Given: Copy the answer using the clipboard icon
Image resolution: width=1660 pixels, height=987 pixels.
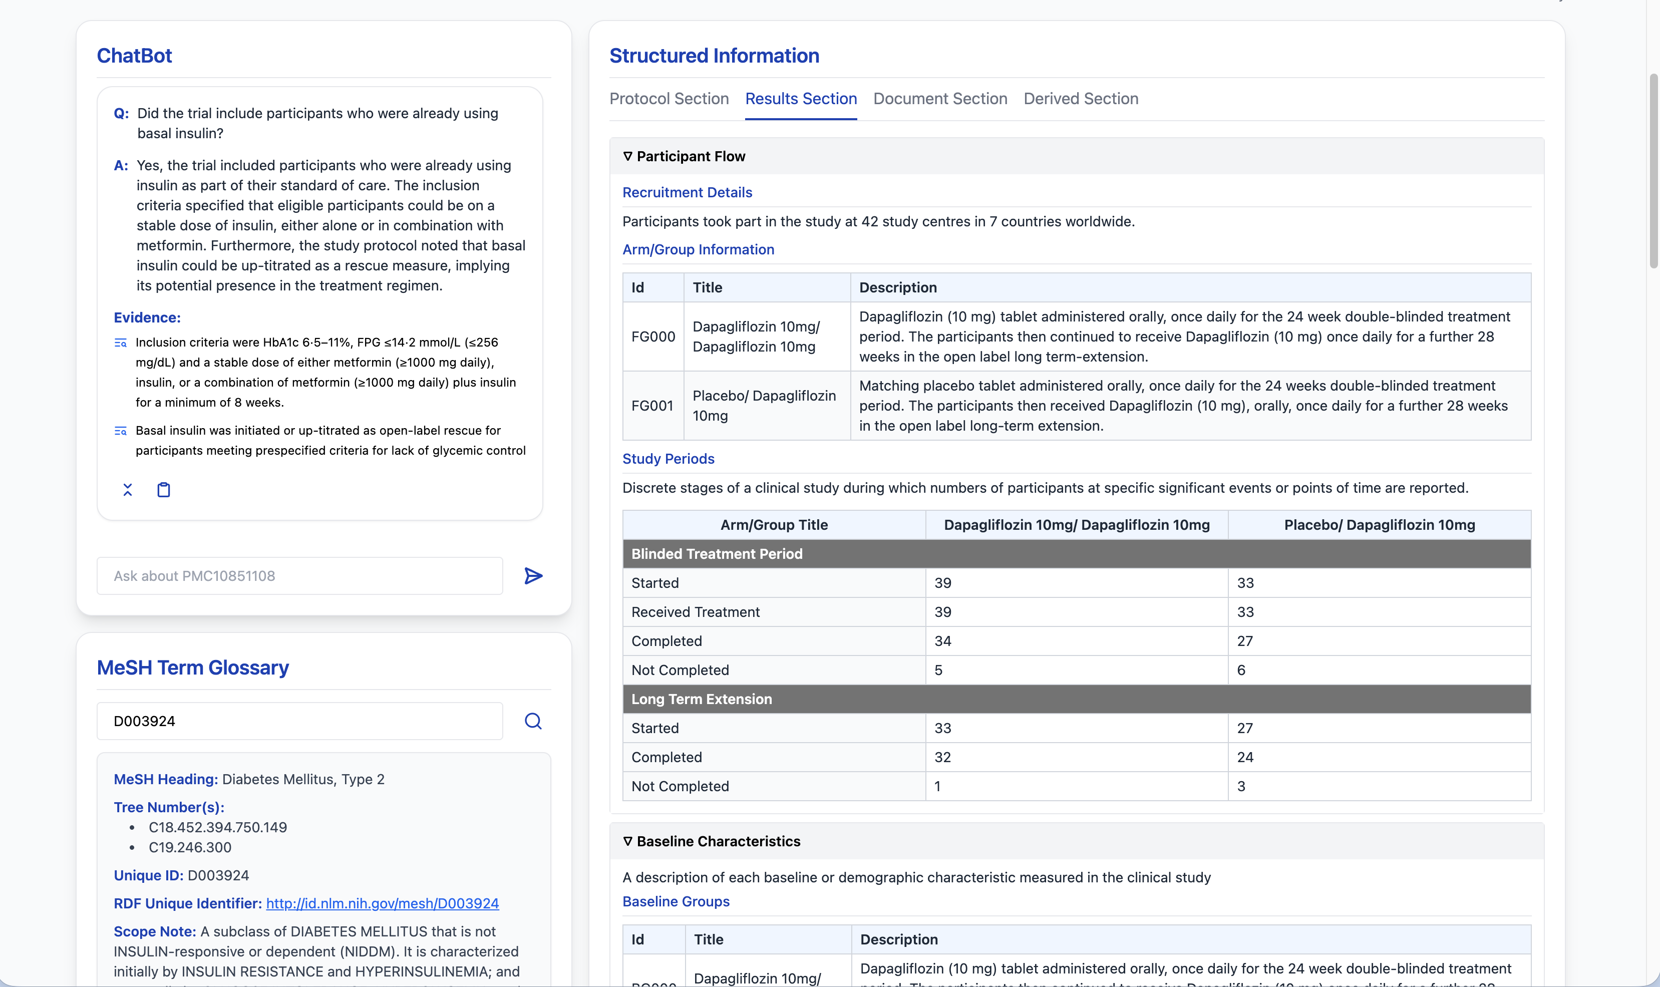Looking at the screenshot, I should [164, 490].
